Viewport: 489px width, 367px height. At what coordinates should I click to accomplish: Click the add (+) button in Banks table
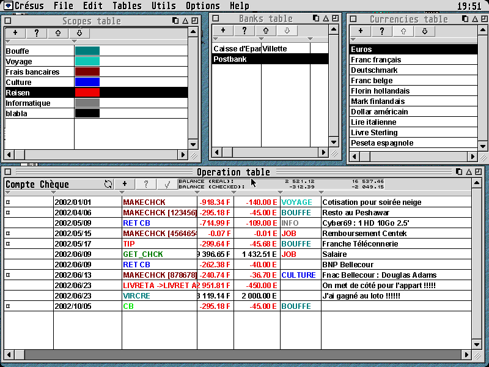[223, 31]
